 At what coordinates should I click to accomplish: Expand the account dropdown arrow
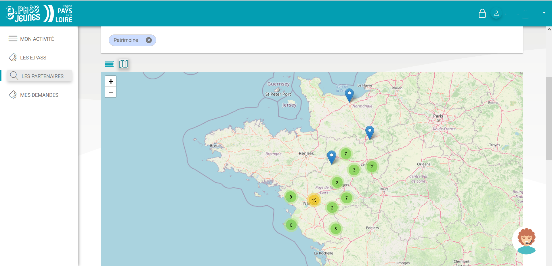click(x=544, y=13)
